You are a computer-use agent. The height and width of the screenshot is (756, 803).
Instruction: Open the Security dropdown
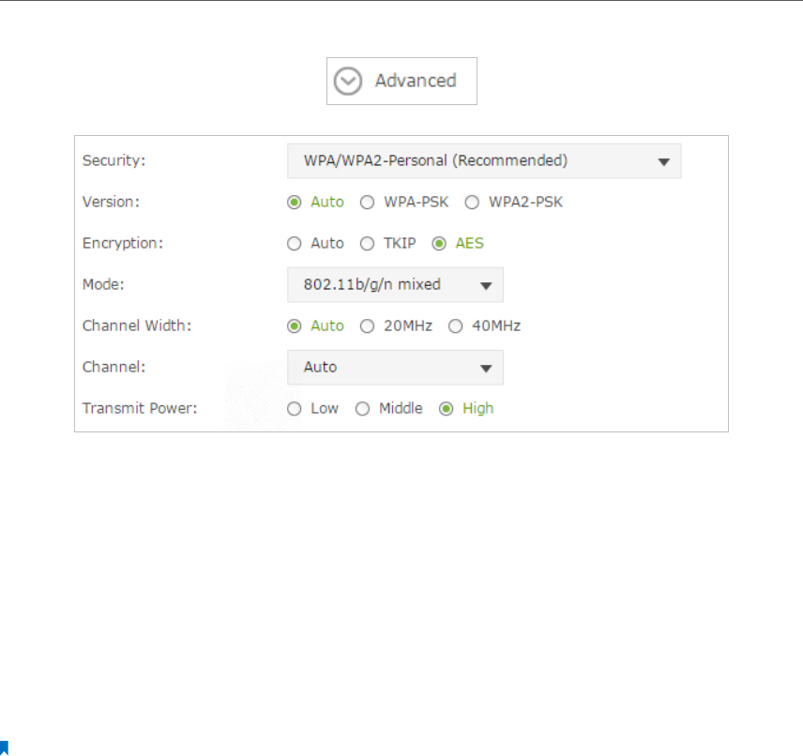coord(484,160)
